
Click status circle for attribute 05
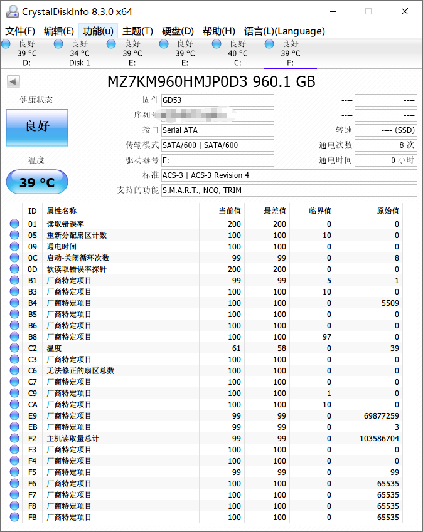(14, 235)
